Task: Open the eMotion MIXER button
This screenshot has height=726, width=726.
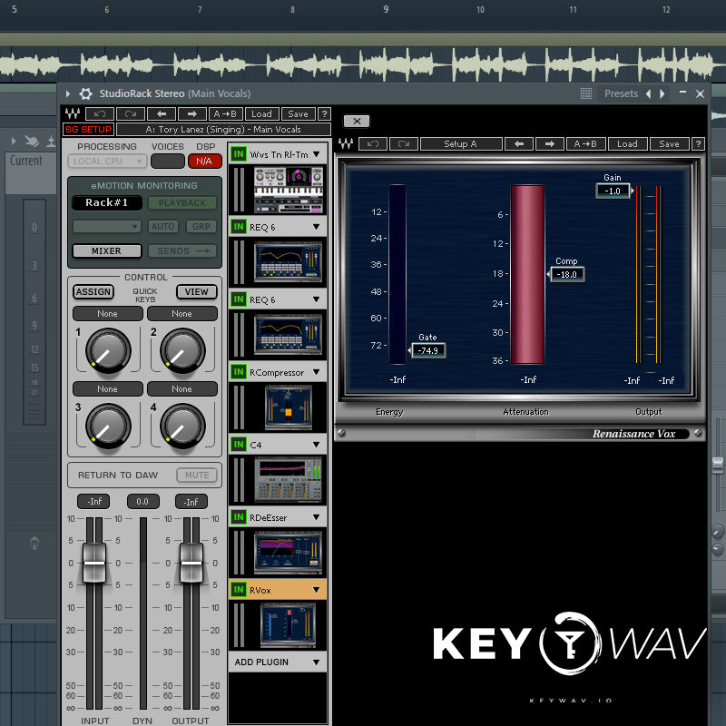Action: tap(107, 251)
